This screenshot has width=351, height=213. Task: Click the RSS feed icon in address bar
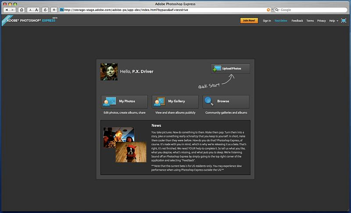269,10
